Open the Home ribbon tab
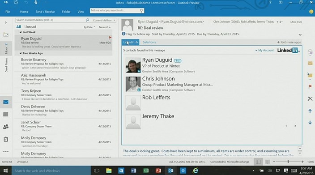This screenshot has width=315, height=175. (x=24, y=12)
